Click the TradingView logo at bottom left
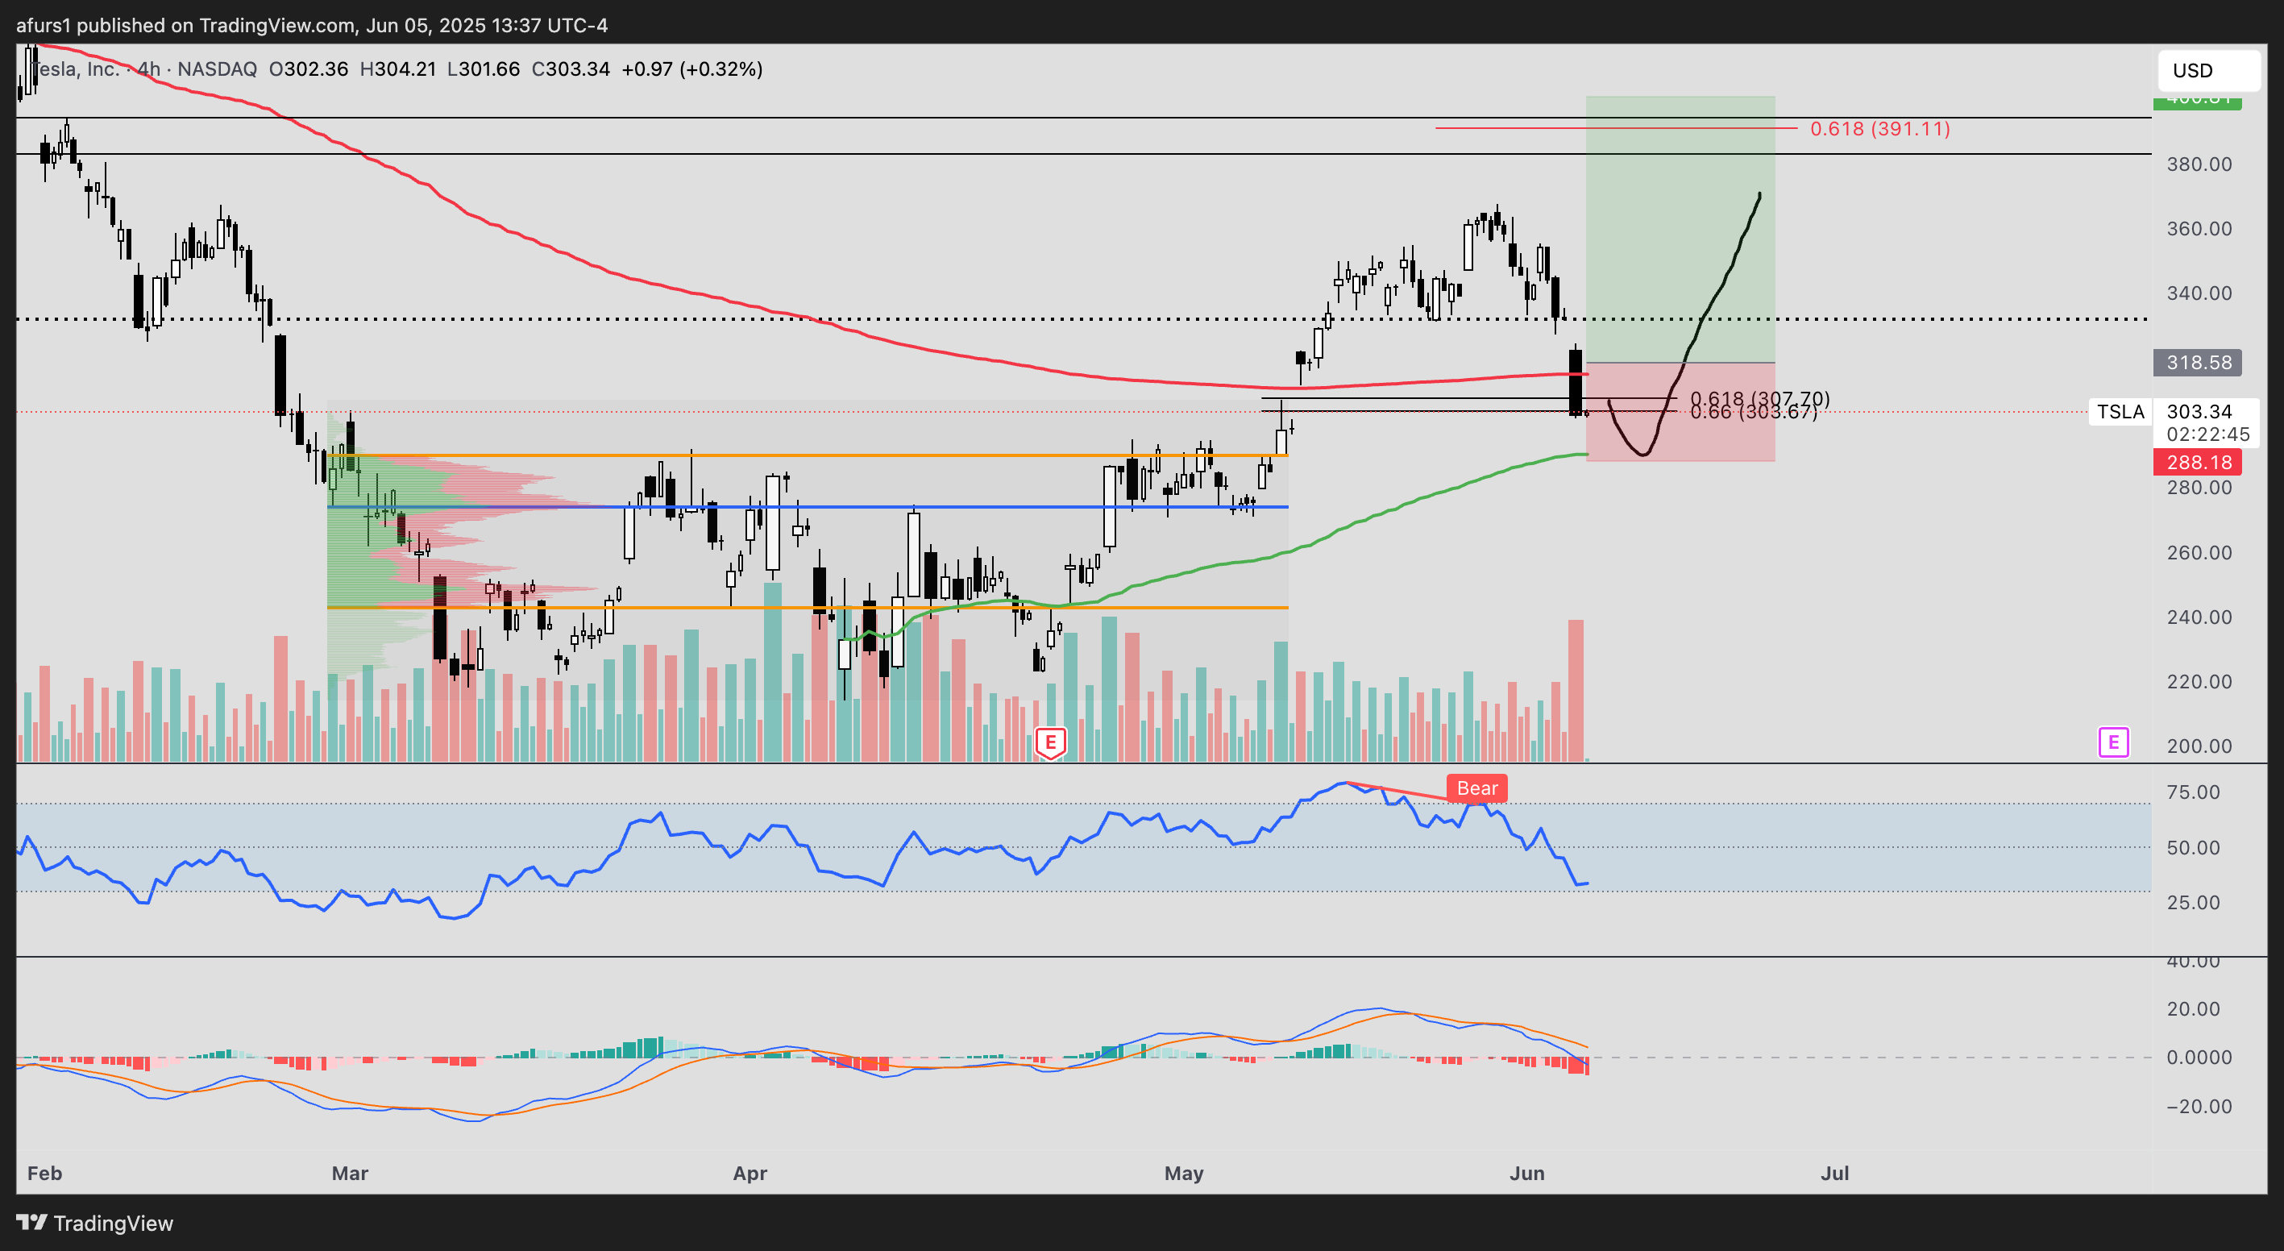This screenshot has height=1251, width=2284. point(95,1224)
